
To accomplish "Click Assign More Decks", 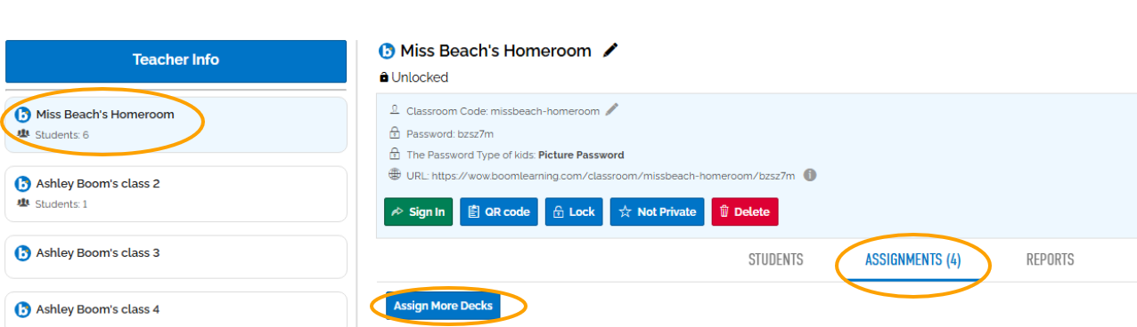I will coord(443,306).
